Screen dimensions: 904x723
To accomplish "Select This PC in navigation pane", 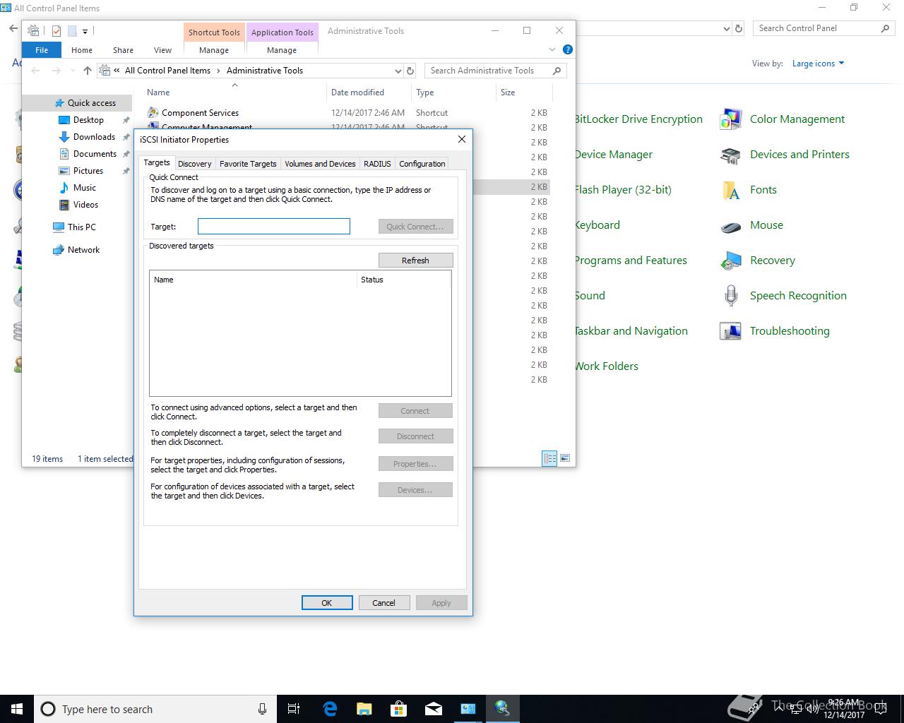I will [x=81, y=227].
